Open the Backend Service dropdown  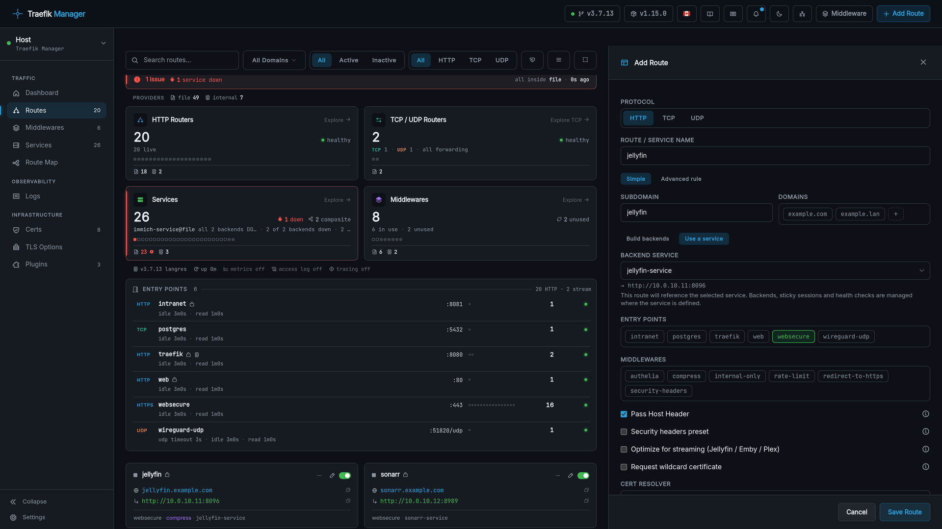(x=775, y=270)
